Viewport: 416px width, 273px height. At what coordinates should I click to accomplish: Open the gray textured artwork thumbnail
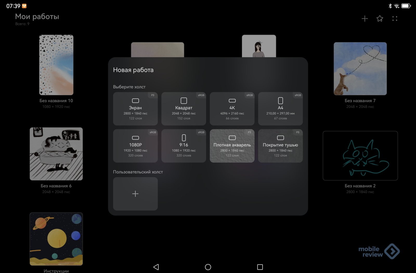coord(158,50)
